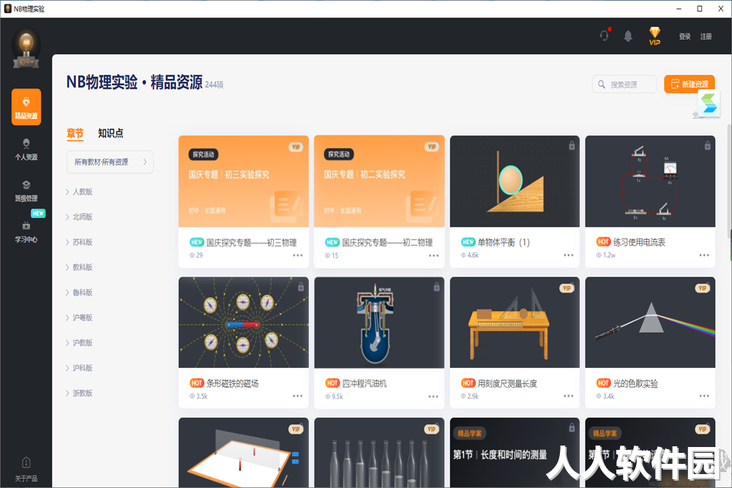
Task: Open more options for 国庆探究专题——初二物理
Action: 433,255
